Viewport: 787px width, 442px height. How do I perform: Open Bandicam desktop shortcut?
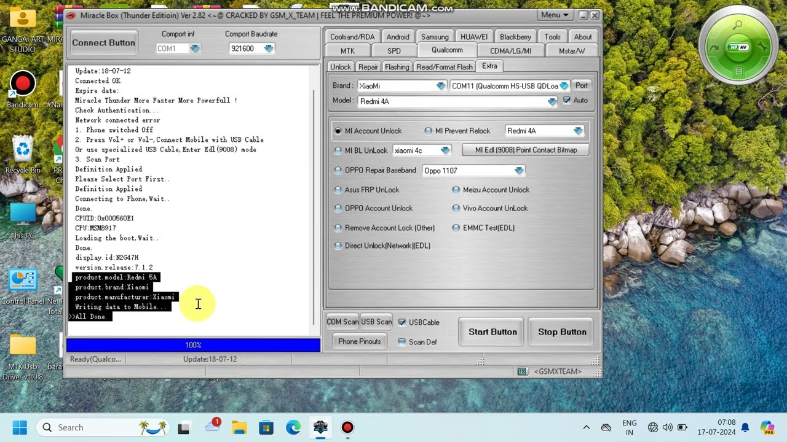click(x=23, y=90)
